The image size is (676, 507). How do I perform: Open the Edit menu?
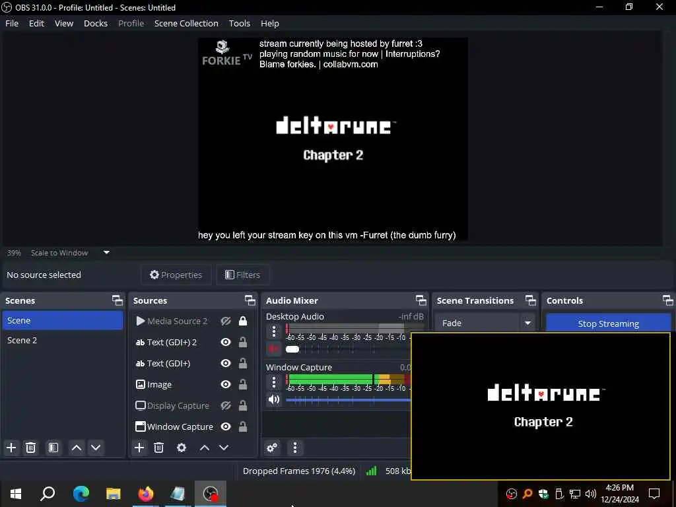37,23
